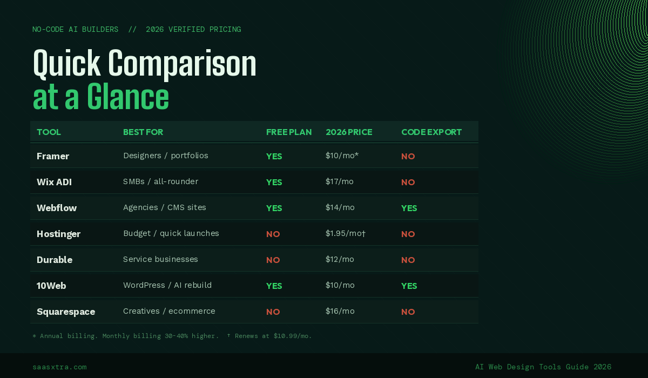The image size is (648, 378).
Task: Click the green 'at a Glance' heading
Action: (101, 97)
